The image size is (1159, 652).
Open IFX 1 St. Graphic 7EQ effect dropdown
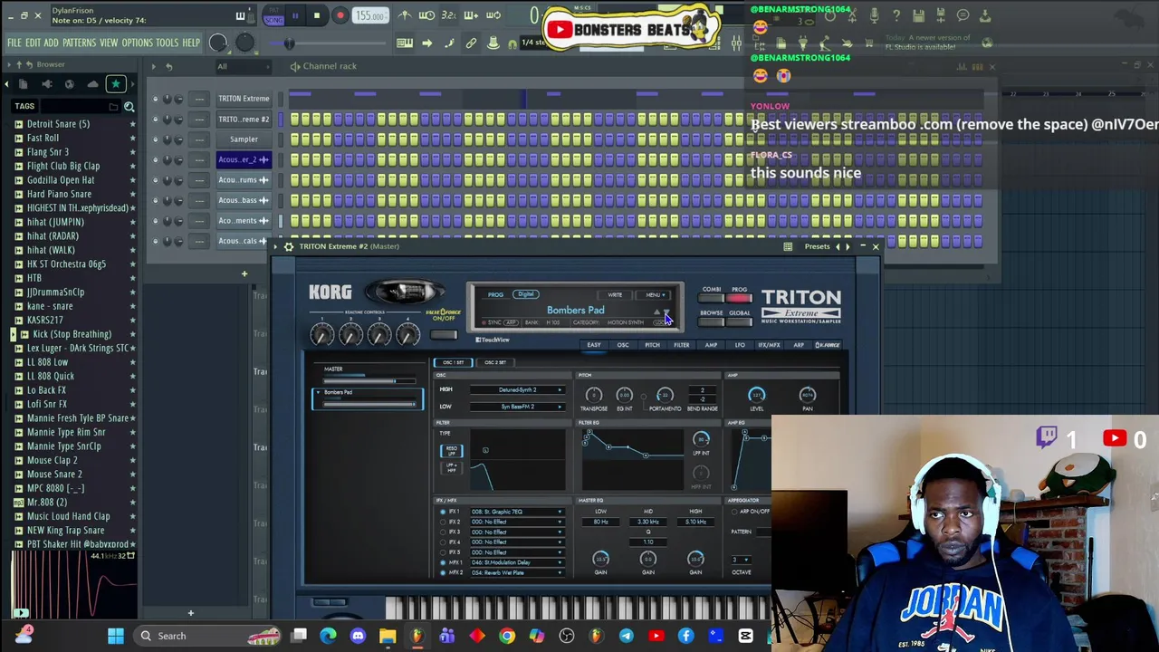click(517, 512)
